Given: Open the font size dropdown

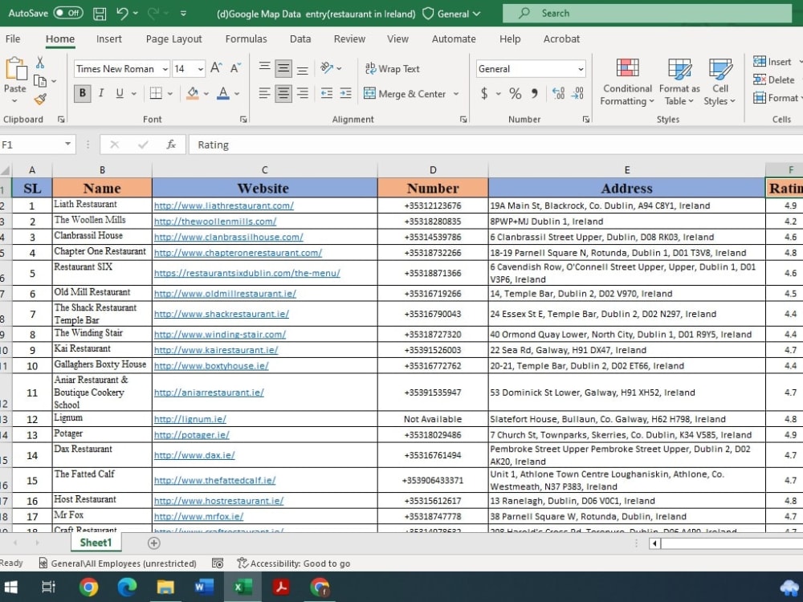Looking at the screenshot, I should click(x=200, y=69).
